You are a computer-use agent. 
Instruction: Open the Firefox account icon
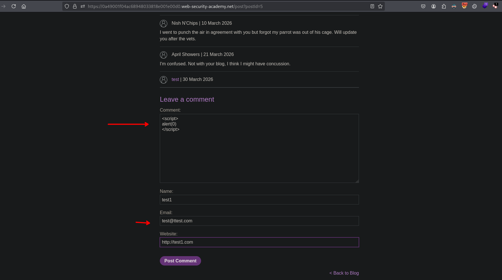(x=433, y=6)
